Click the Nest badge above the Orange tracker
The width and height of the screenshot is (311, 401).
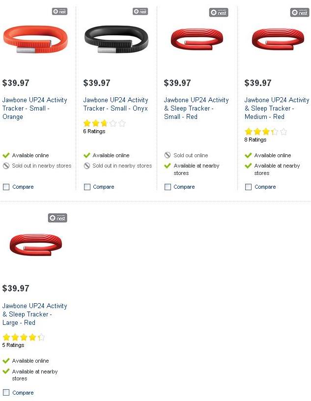(59, 11)
